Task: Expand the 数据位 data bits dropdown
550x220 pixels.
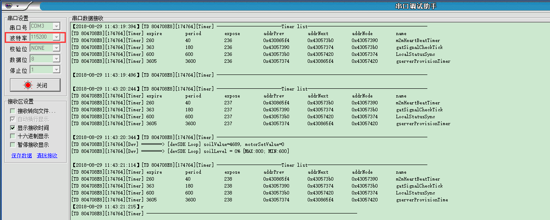Action: [56, 59]
